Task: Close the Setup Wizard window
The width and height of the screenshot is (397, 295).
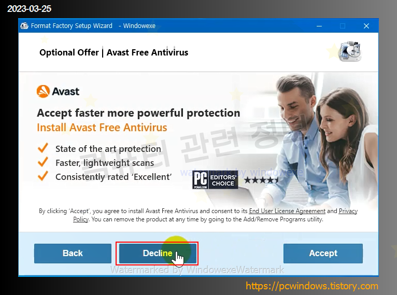Action: (366, 26)
